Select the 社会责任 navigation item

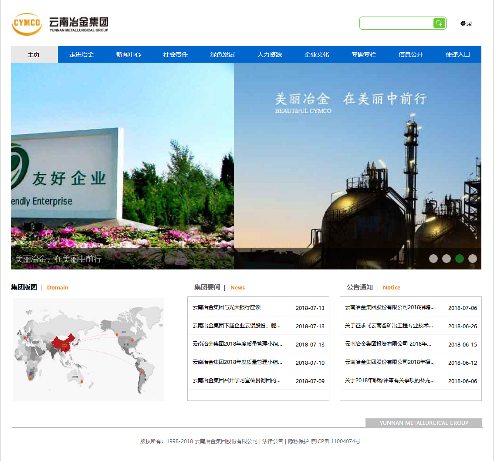pyautogui.click(x=175, y=54)
